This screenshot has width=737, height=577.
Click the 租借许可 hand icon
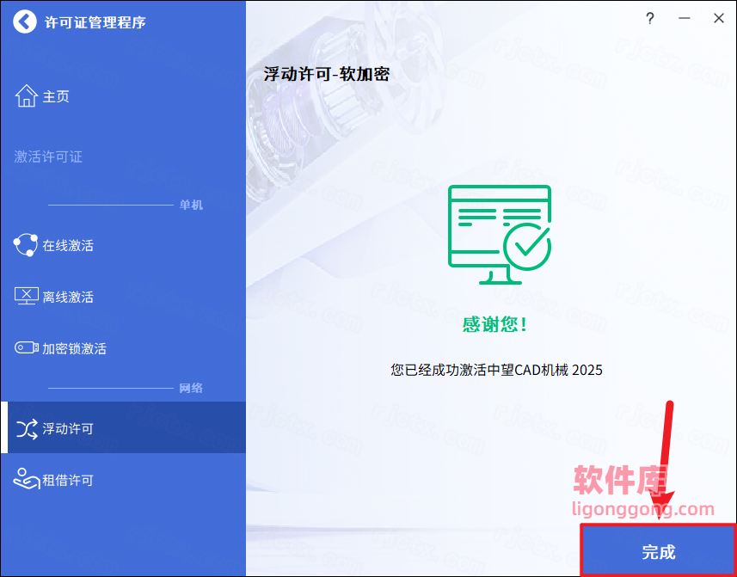27,479
